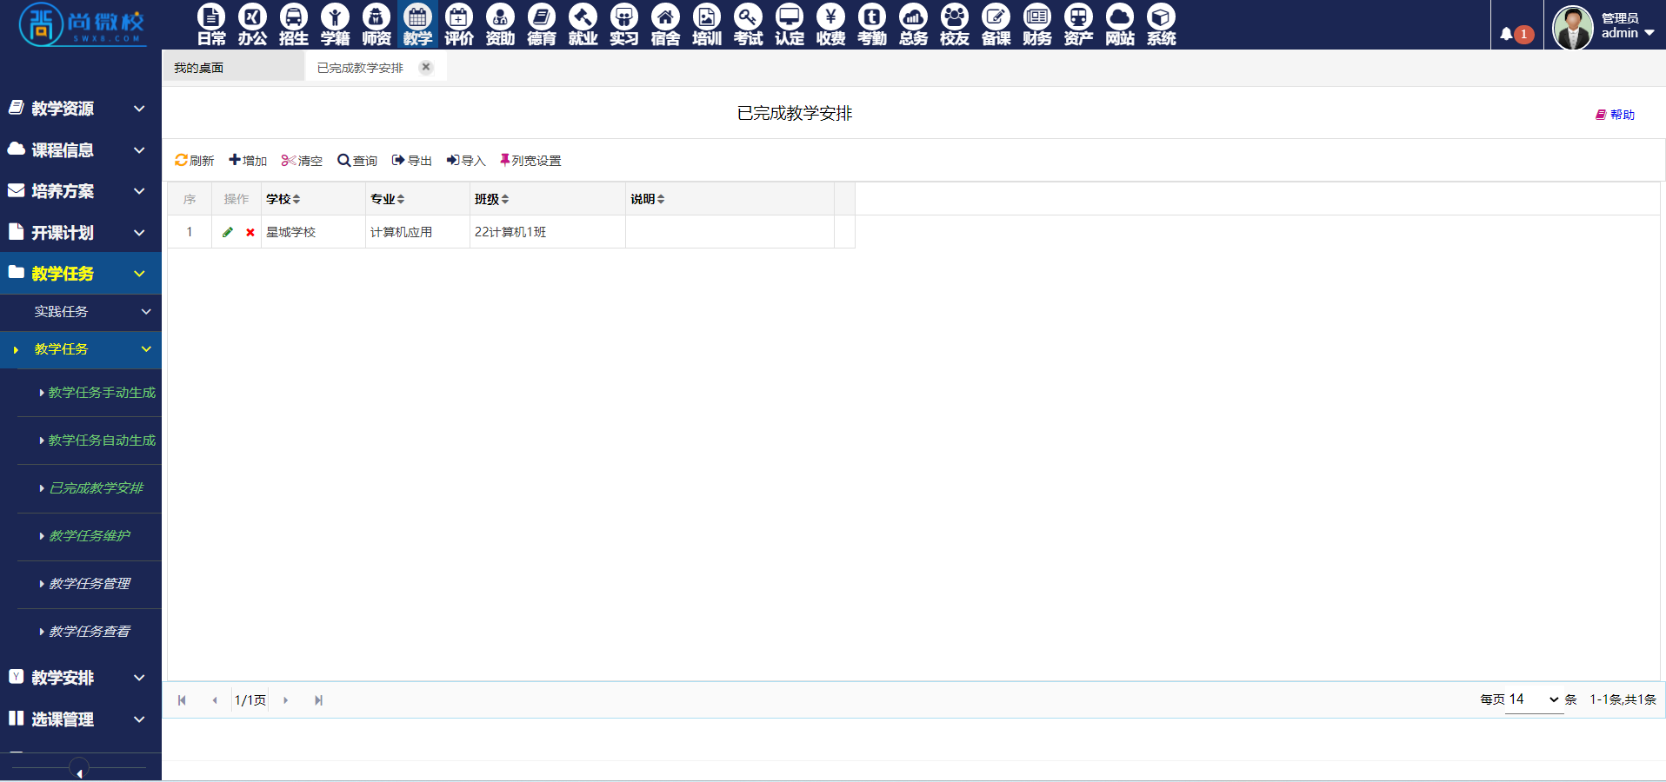Click the 查询 search button
Viewport: 1666px width, 782px height.
(x=357, y=161)
